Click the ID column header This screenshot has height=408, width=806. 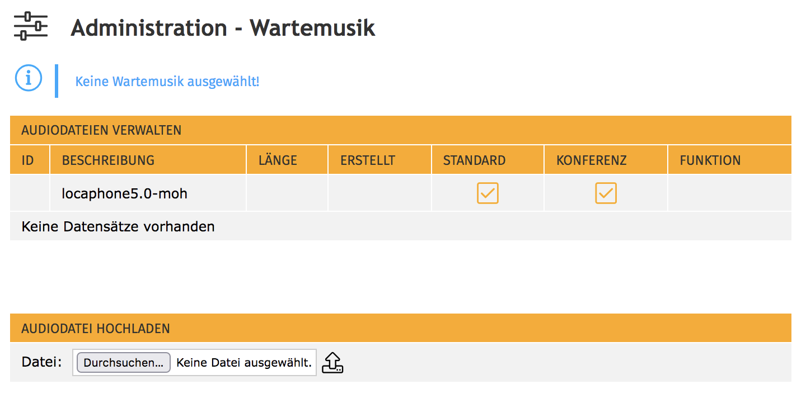(28, 160)
